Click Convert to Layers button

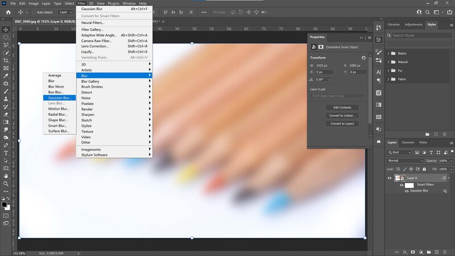pyautogui.click(x=342, y=123)
